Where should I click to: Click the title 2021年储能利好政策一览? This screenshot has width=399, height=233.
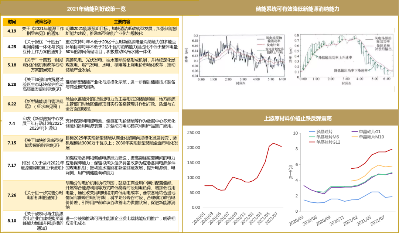pyautogui.click(x=96, y=9)
